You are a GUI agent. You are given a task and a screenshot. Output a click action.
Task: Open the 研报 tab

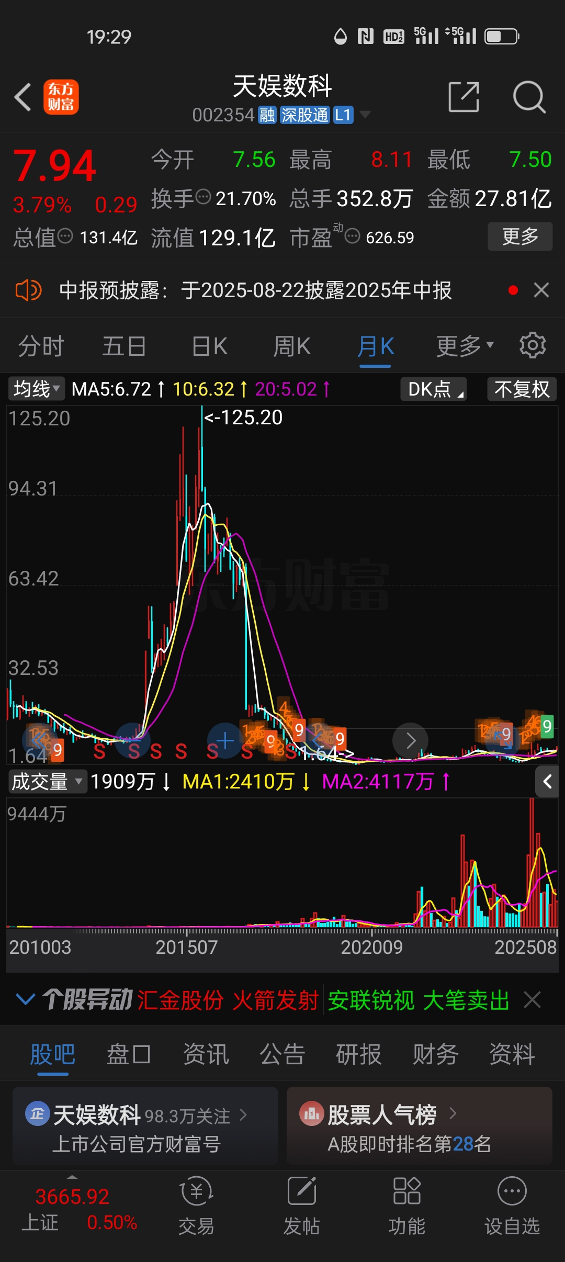(x=359, y=1054)
